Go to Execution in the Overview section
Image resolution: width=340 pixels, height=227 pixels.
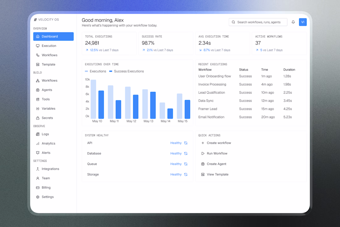53,46
